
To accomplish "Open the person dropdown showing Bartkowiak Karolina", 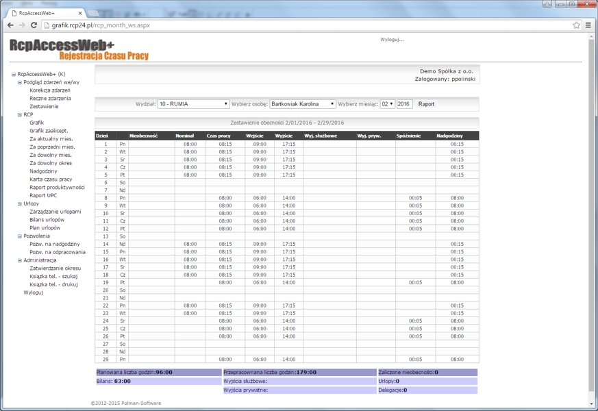I will click(302, 104).
